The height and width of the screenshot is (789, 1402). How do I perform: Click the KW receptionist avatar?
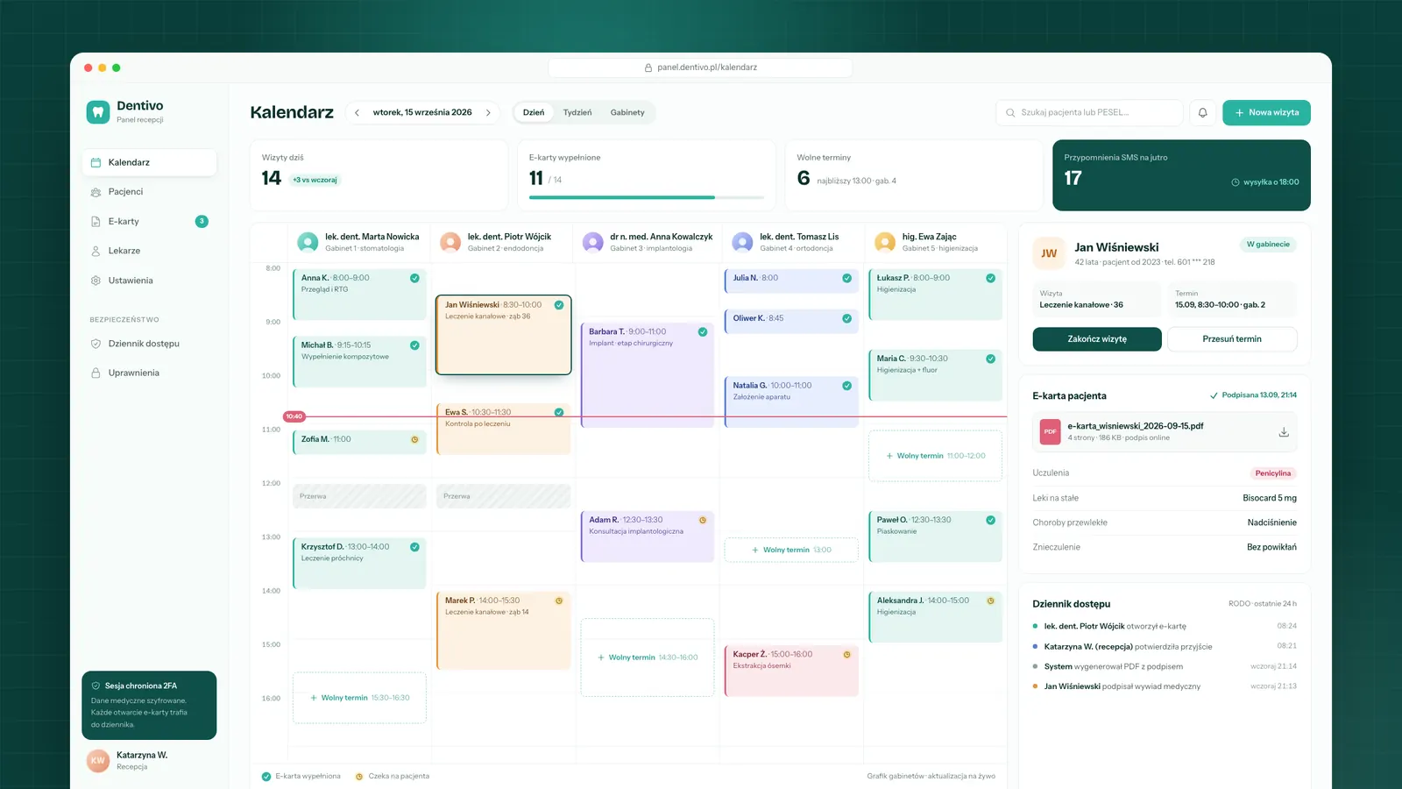point(98,760)
